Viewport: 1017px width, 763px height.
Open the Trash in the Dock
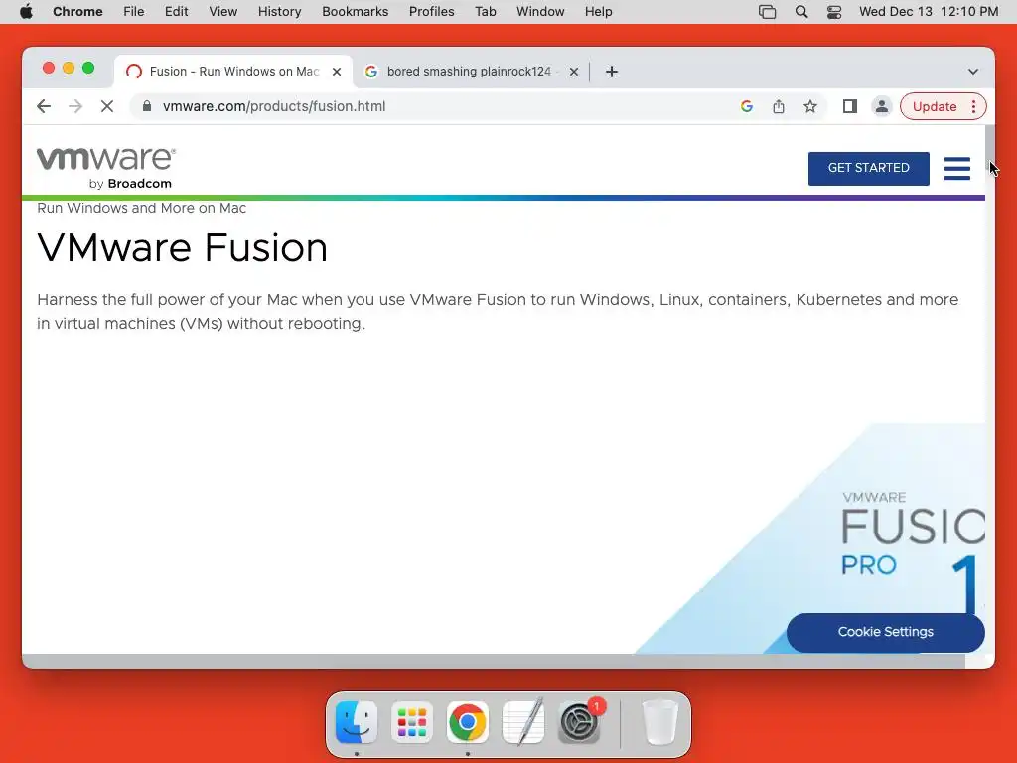(659, 722)
